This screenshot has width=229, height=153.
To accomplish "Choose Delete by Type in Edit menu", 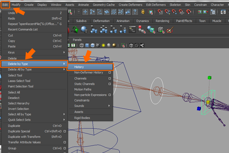I will point(34,64).
